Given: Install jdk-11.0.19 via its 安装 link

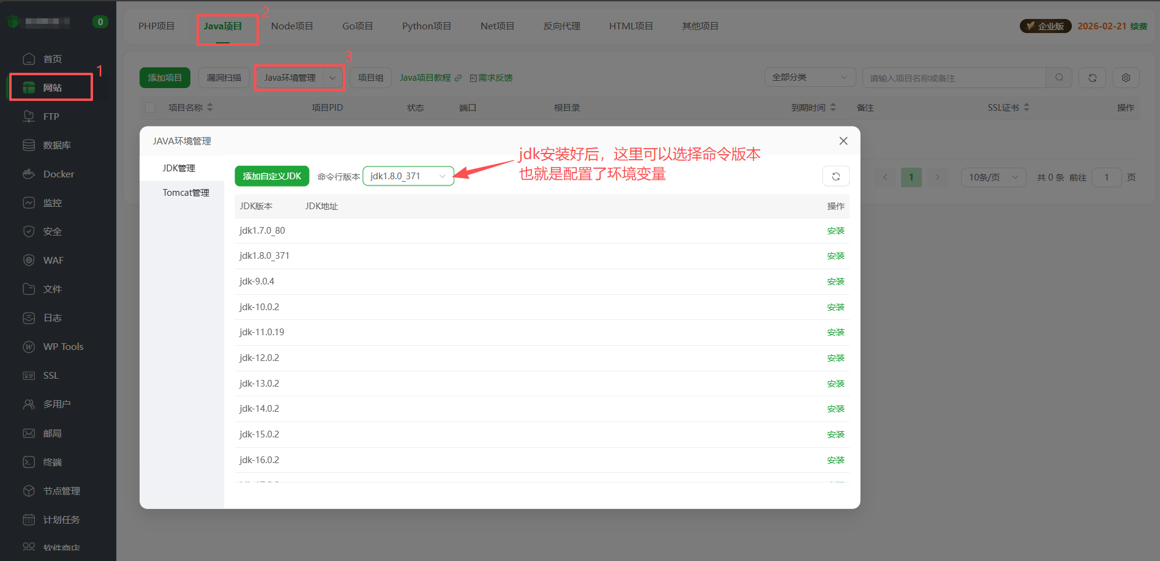Looking at the screenshot, I should click(x=836, y=332).
